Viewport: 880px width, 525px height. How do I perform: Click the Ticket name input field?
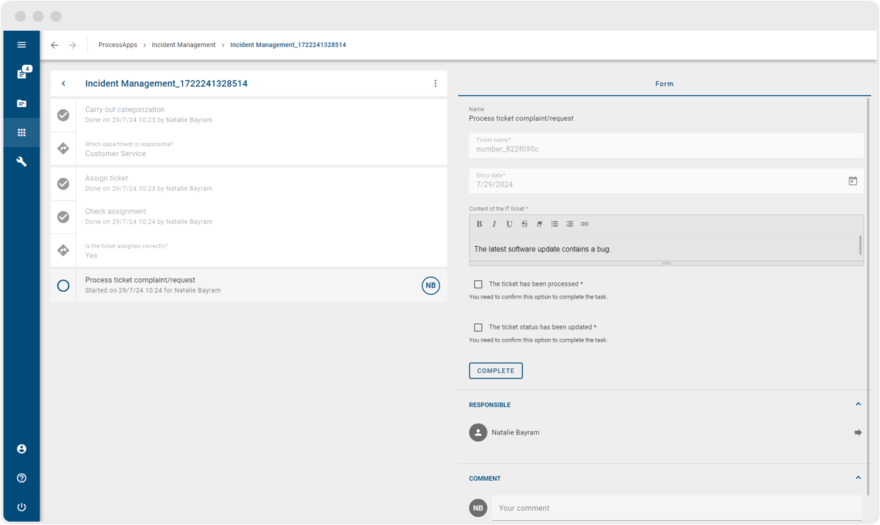click(x=666, y=145)
